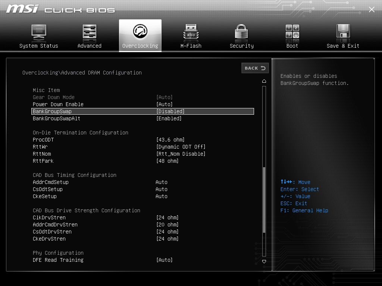The width and height of the screenshot is (382, 286).
Task: Click AddrCmdSetup Auto value field
Action: tap(162, 182)
